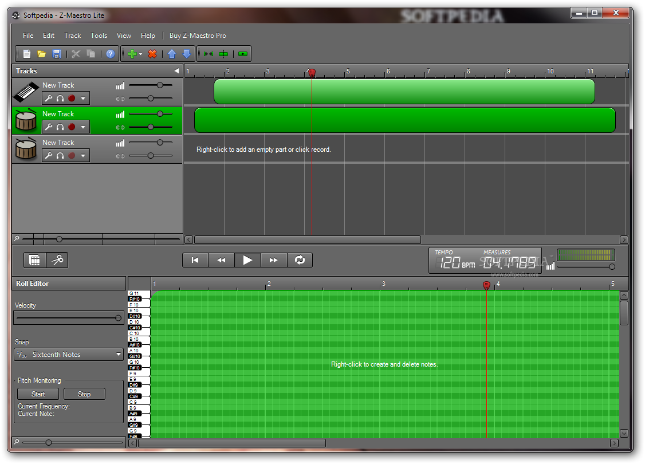Create a new project file
This screenshot has width=645, height=464.
[27, 54]
